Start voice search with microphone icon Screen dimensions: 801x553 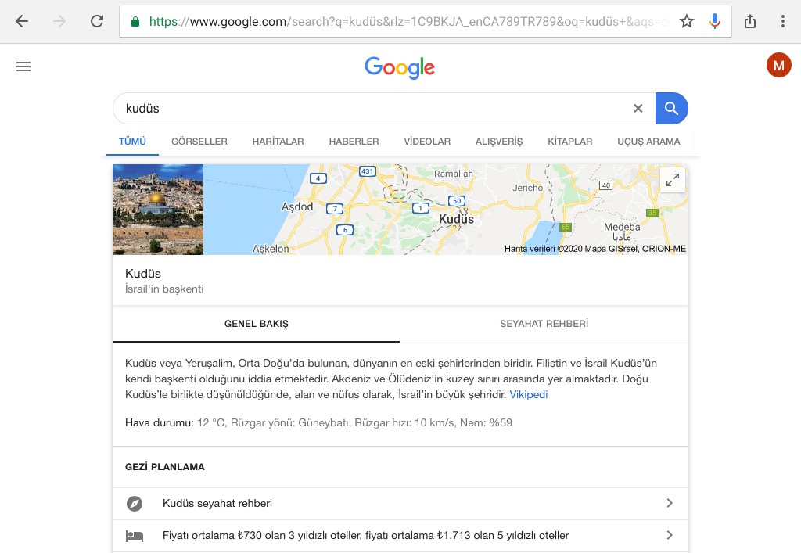pyautogui.click(x=715, y=21)
